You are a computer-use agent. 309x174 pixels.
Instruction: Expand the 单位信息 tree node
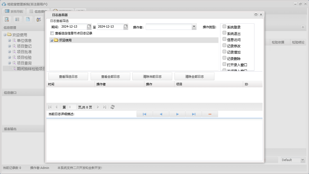click(x=10, y=41)
